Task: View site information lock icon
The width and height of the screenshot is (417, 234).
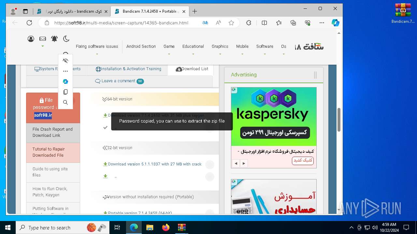Action: 47,23
